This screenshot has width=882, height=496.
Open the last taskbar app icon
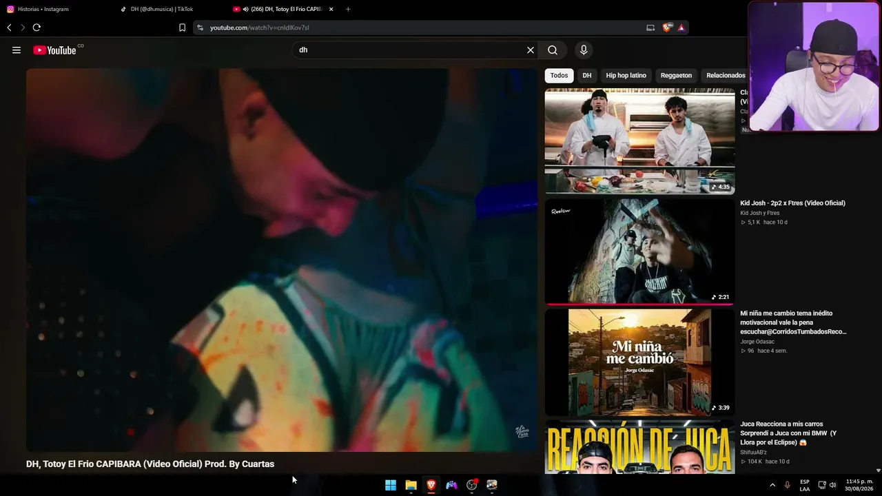492,485
